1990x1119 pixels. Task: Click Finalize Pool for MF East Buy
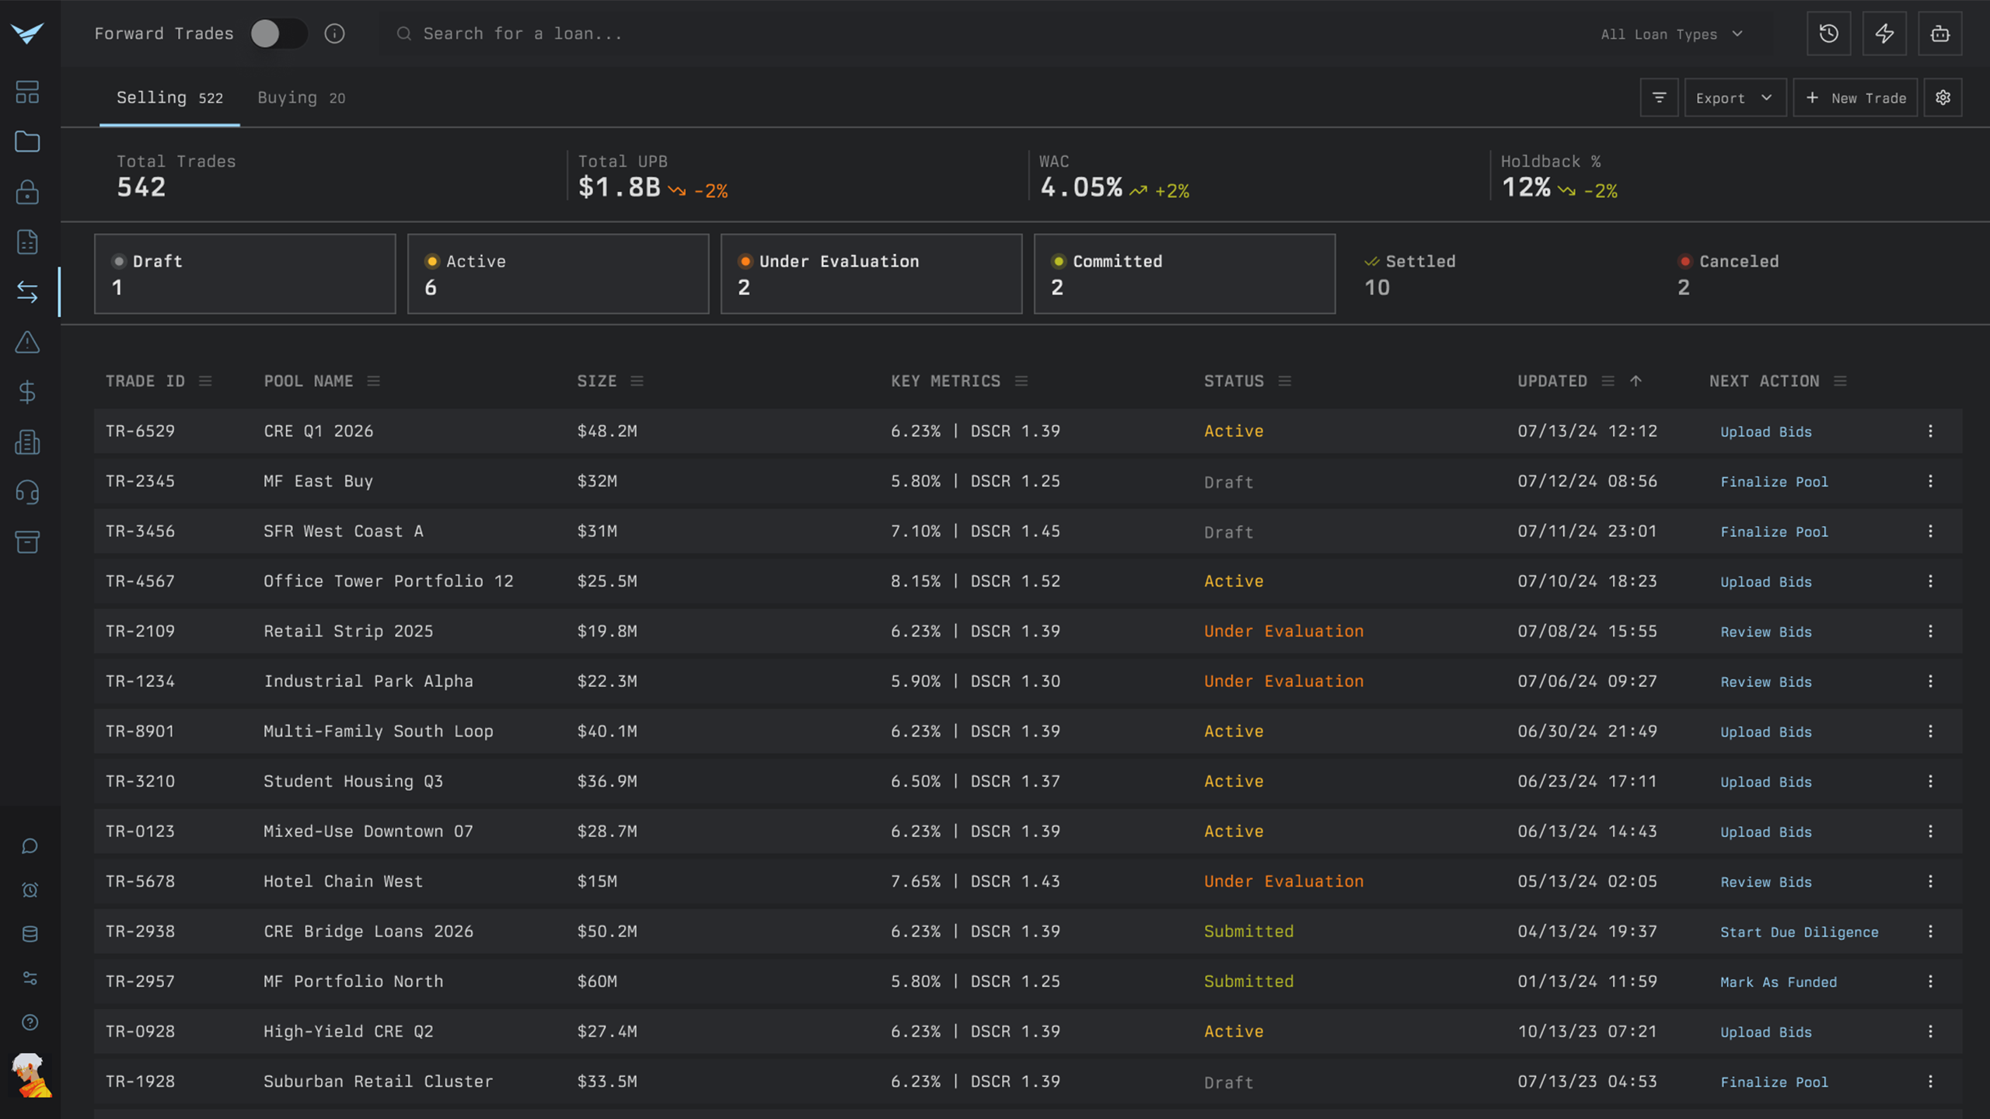click(1774, 482)
